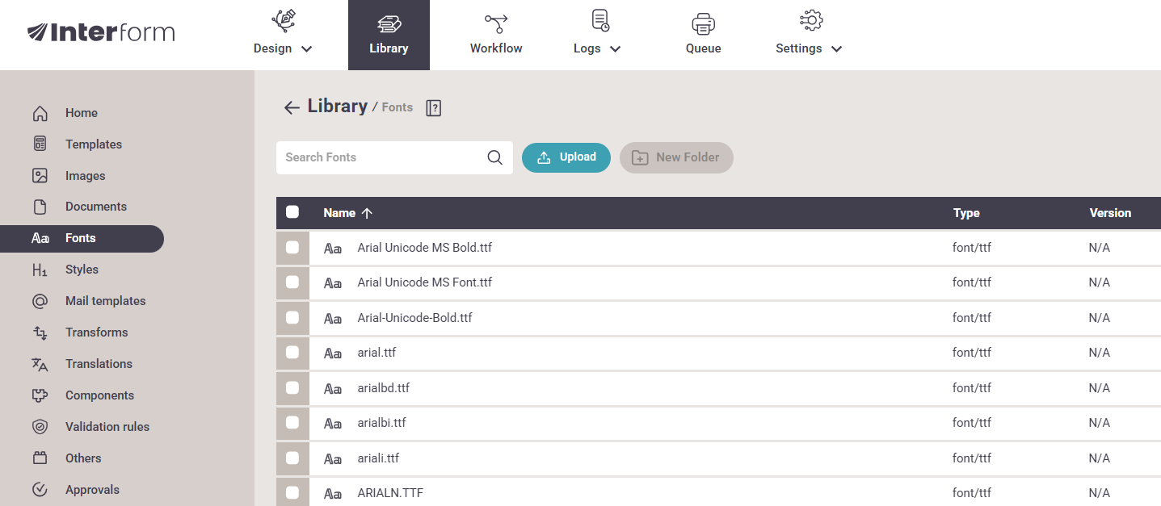Click the Components puzzle icon
The image size is (1161, 506).
pos(40,395)
